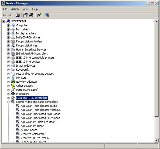Click the Device Manager title bar icon
Image resolution: width=160 pixels, height=149 pixels.
pyautogui.click(x=3, y=3)
